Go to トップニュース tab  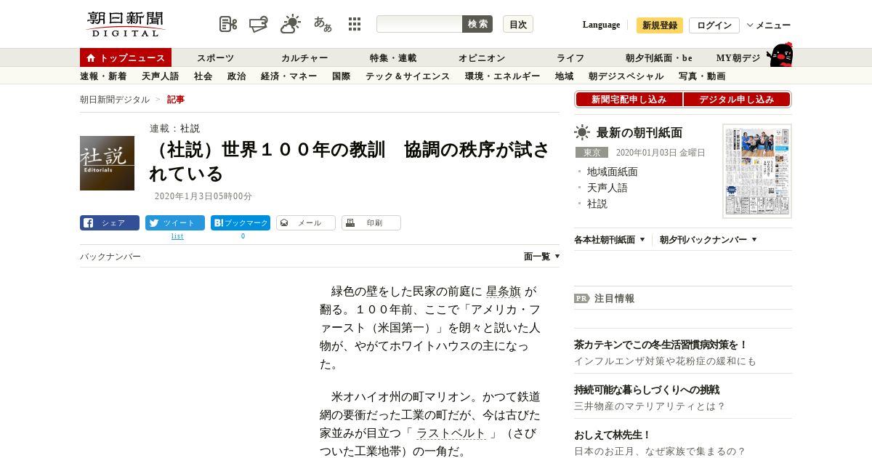pos(126,58)
